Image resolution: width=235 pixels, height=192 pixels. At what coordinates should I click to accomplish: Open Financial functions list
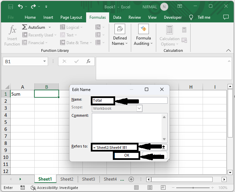[x=35, y=43]
